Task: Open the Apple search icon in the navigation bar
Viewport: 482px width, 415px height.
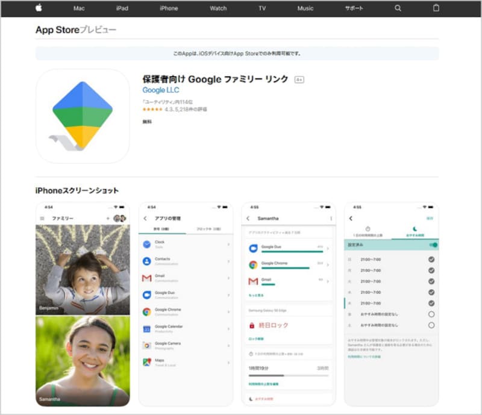Action: pos(398,8)
